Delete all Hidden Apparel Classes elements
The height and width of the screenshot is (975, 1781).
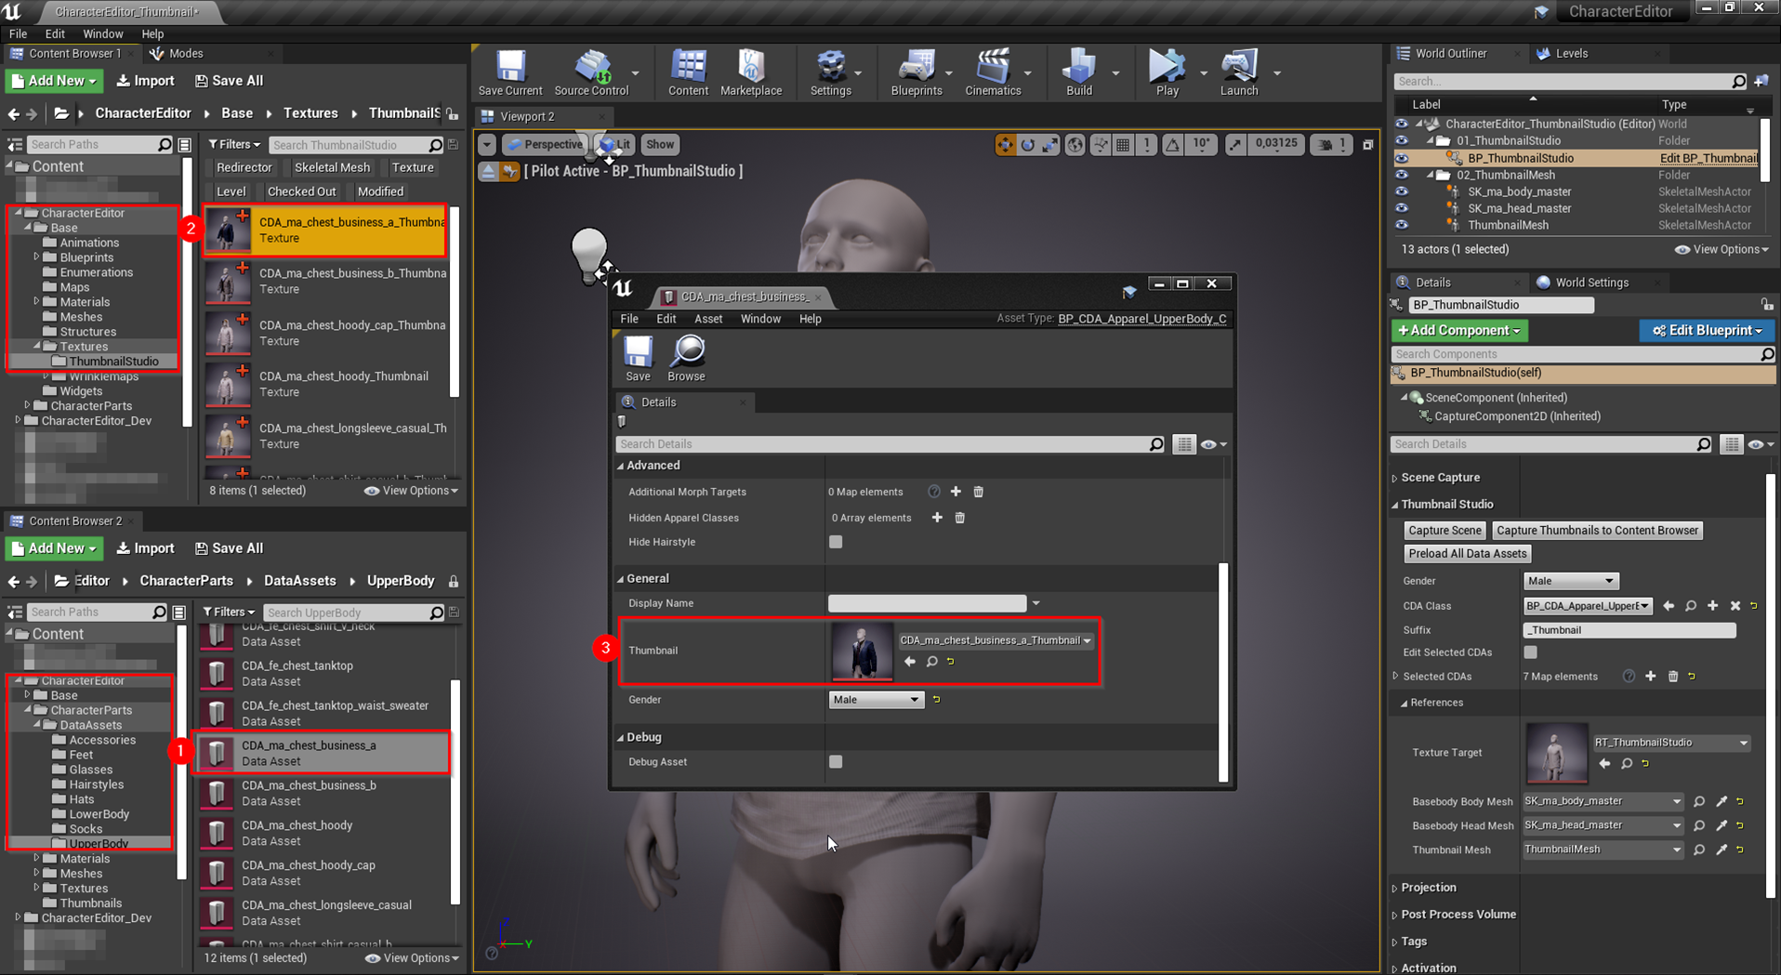pyautogui.click(x=960, y=518)
